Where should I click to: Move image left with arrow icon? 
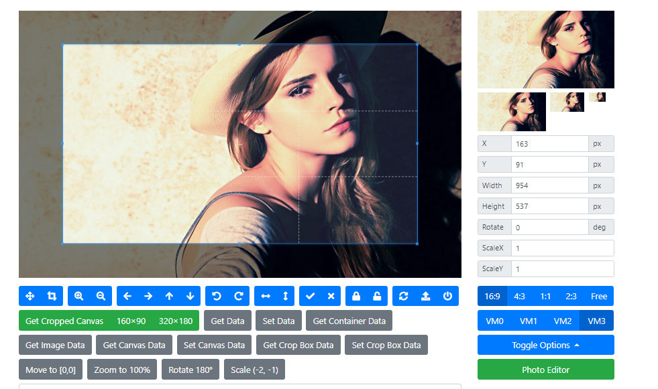click(127, 296)
